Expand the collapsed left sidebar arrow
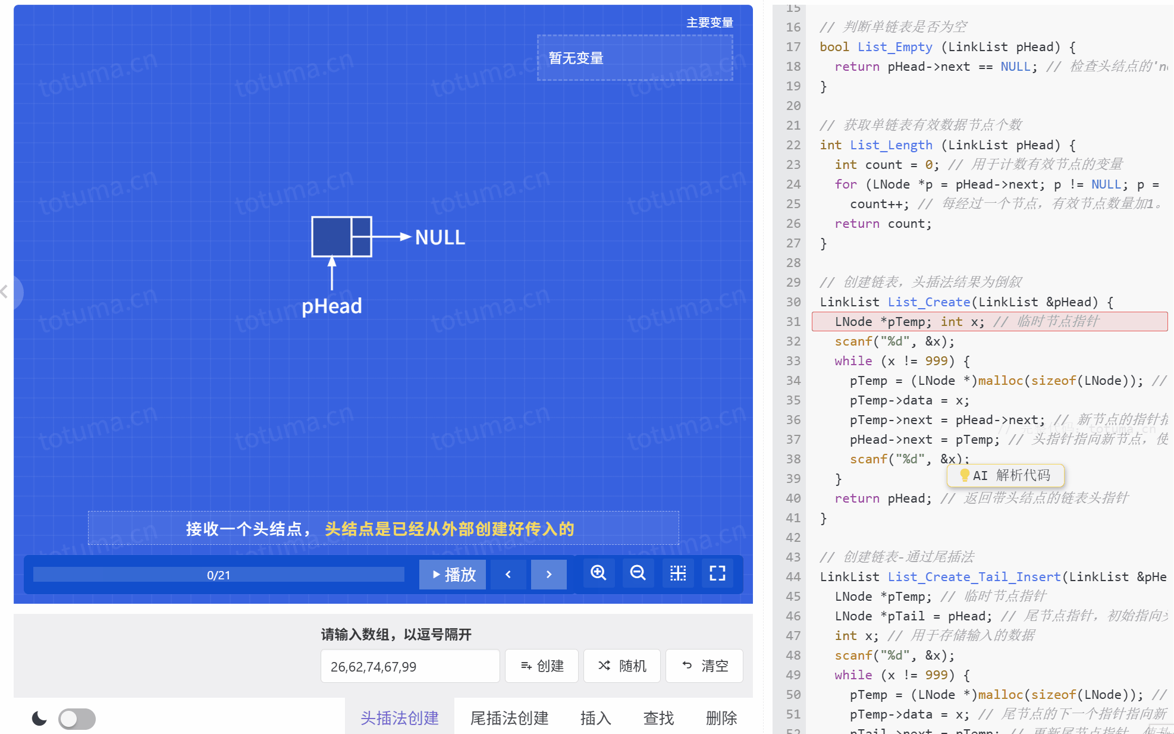Viewport: 1174px width, 734px height. click(5, 291)
